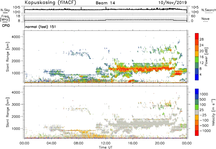Click the '60' Nave axis tick
The image size is (216, 149).
click(x=193, y=16)
